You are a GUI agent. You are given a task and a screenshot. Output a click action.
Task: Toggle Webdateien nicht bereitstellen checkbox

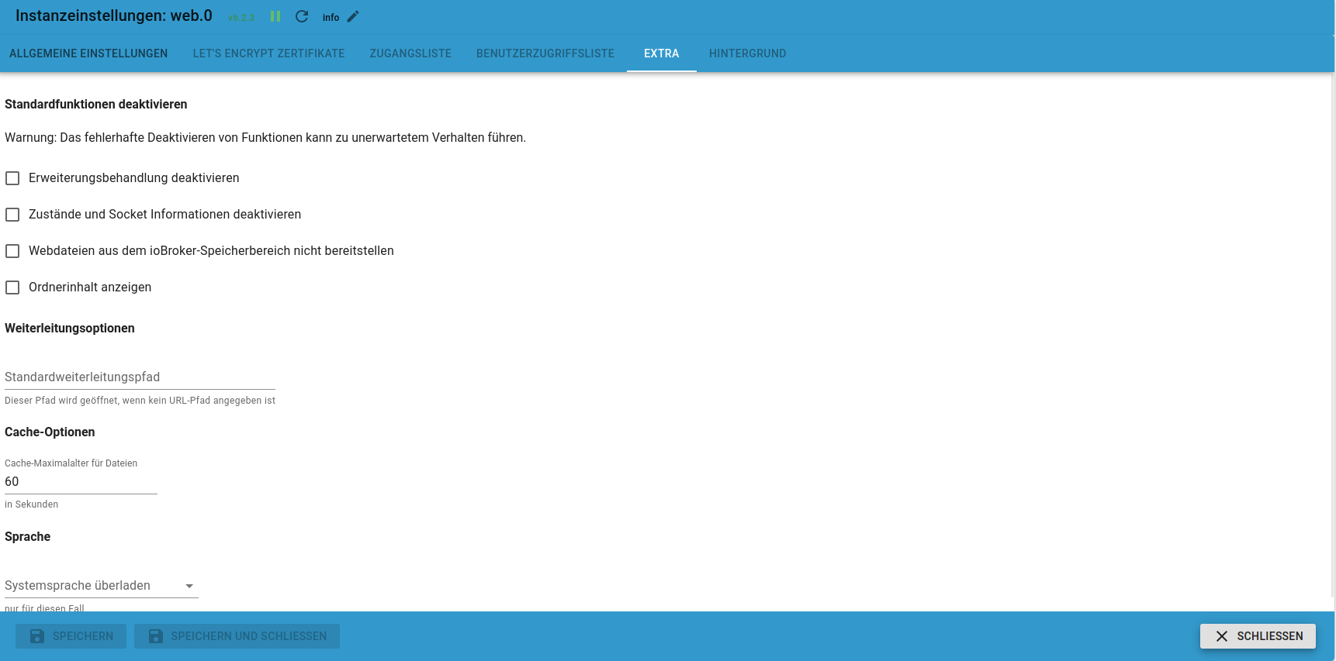click(x=12, y=251)
